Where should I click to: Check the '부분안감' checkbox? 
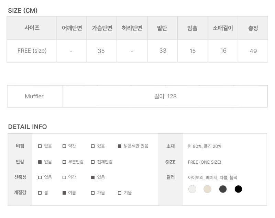tap(64, 162)
